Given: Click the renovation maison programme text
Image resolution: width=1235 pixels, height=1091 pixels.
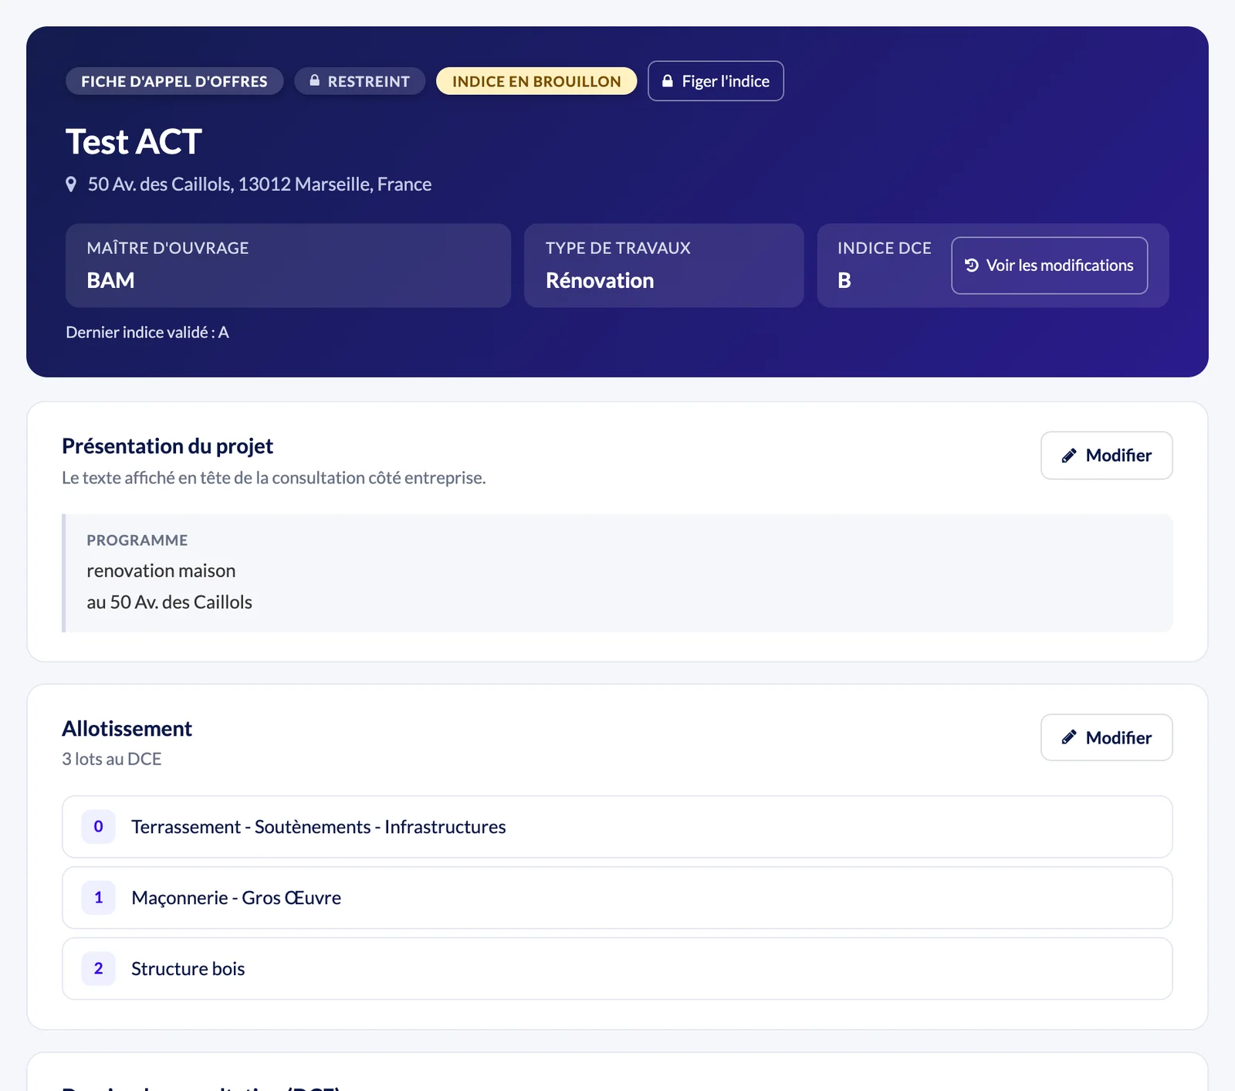Looking at the screenshot, I should pos(161,571).
